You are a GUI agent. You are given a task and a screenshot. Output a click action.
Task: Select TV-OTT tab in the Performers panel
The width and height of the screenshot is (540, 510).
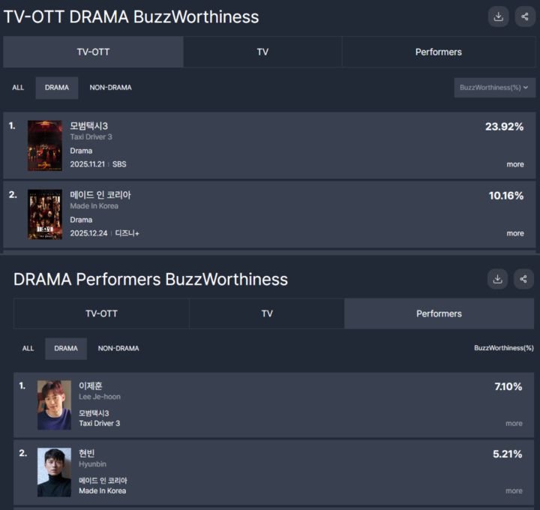coord(101,313)
